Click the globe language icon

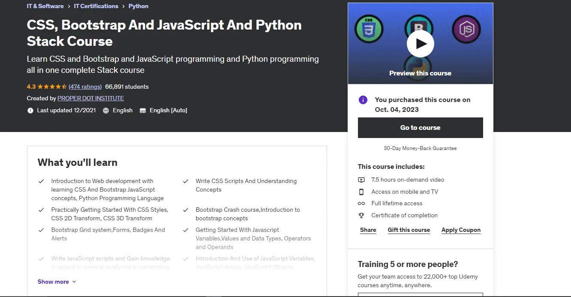106,111
